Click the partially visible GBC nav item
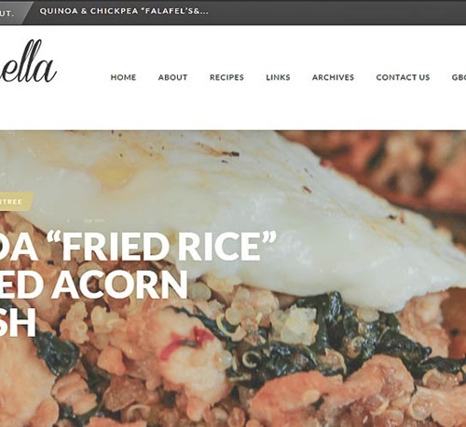Viewport: 466px width, 427px height. (x=459, y=77)
